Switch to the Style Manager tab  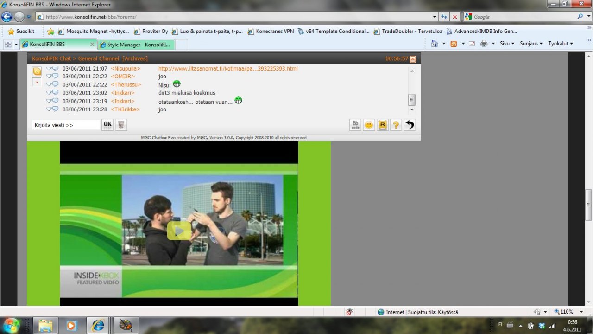[x=138, y=45]
